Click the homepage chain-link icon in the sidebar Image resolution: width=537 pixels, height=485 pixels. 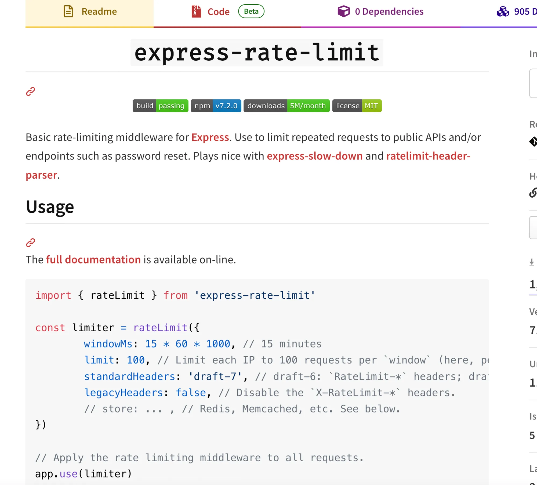coord(533,193)
